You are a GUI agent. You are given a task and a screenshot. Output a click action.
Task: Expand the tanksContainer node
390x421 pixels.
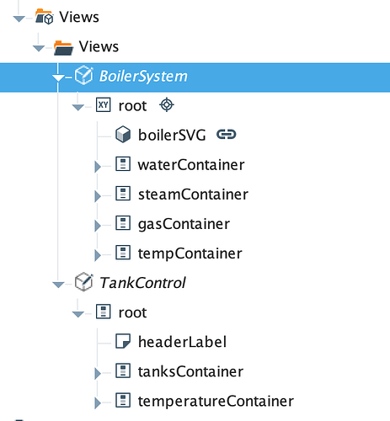click(98, 374)
